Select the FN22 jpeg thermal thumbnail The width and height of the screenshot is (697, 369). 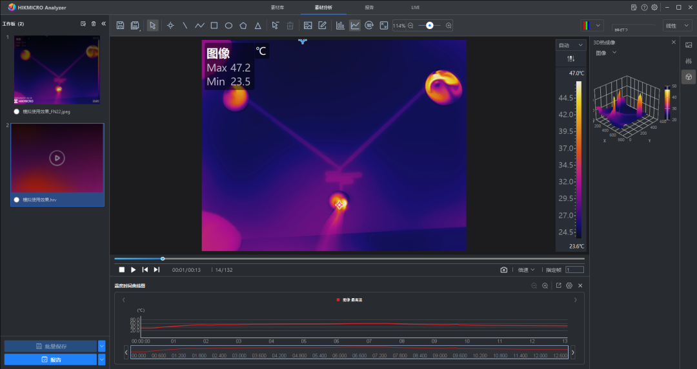click(x=57, y=70)
